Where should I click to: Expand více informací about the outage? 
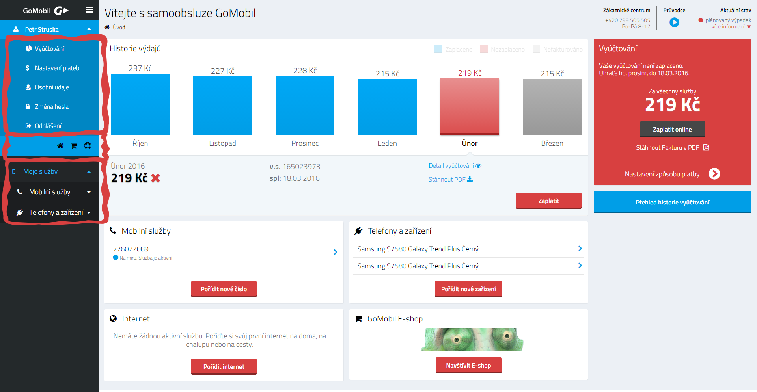pyautogui.click(x=731, y=27)
